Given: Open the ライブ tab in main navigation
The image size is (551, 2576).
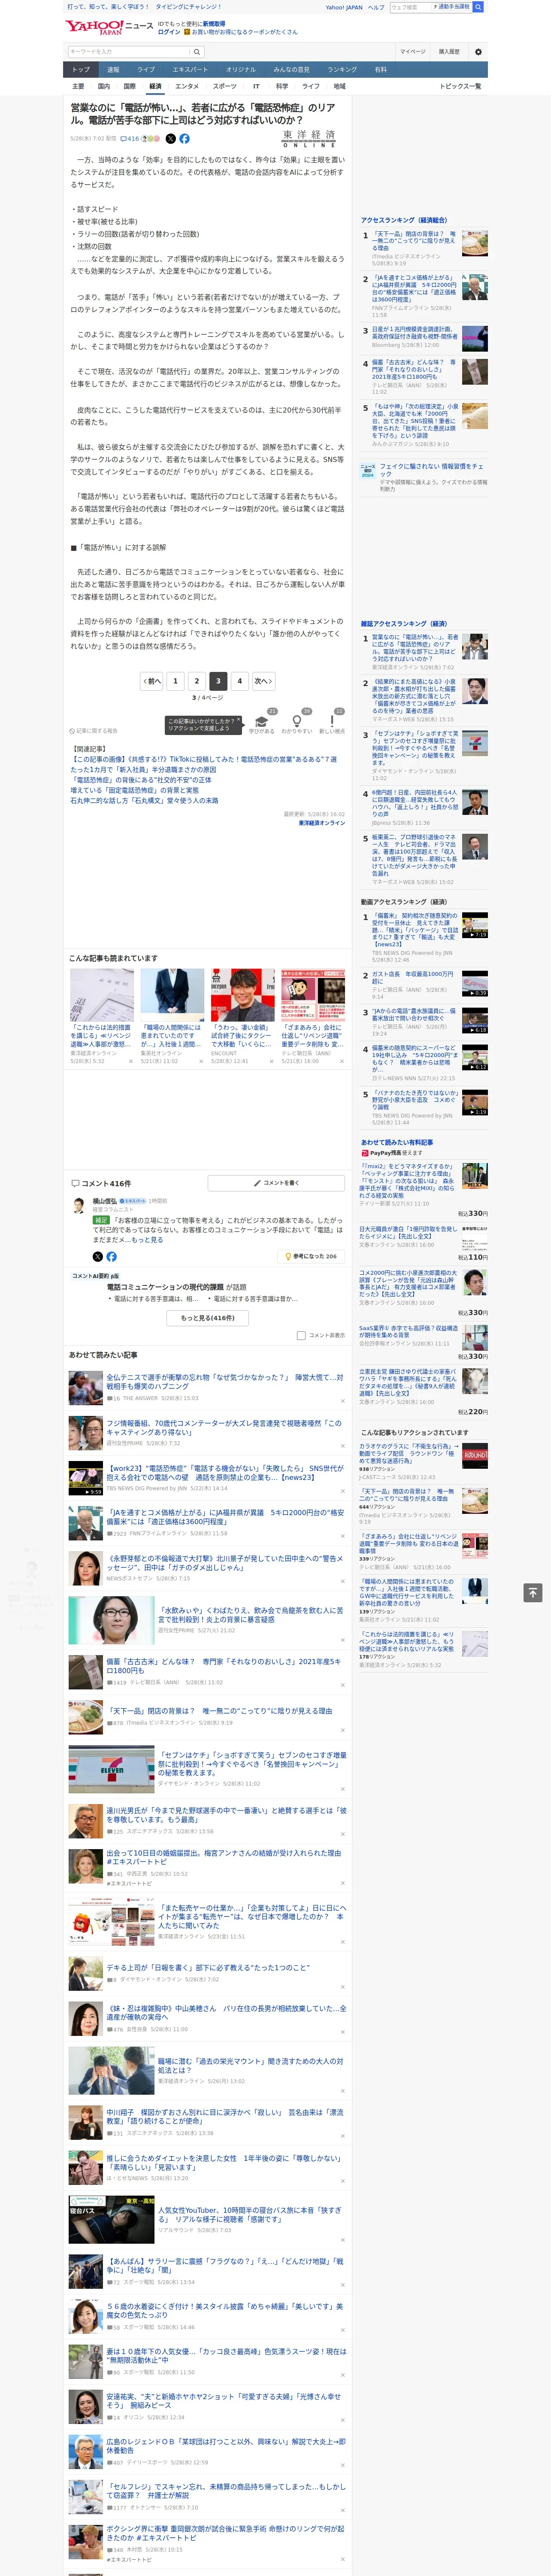Looking at the screenshot, I should coord(146,70).
